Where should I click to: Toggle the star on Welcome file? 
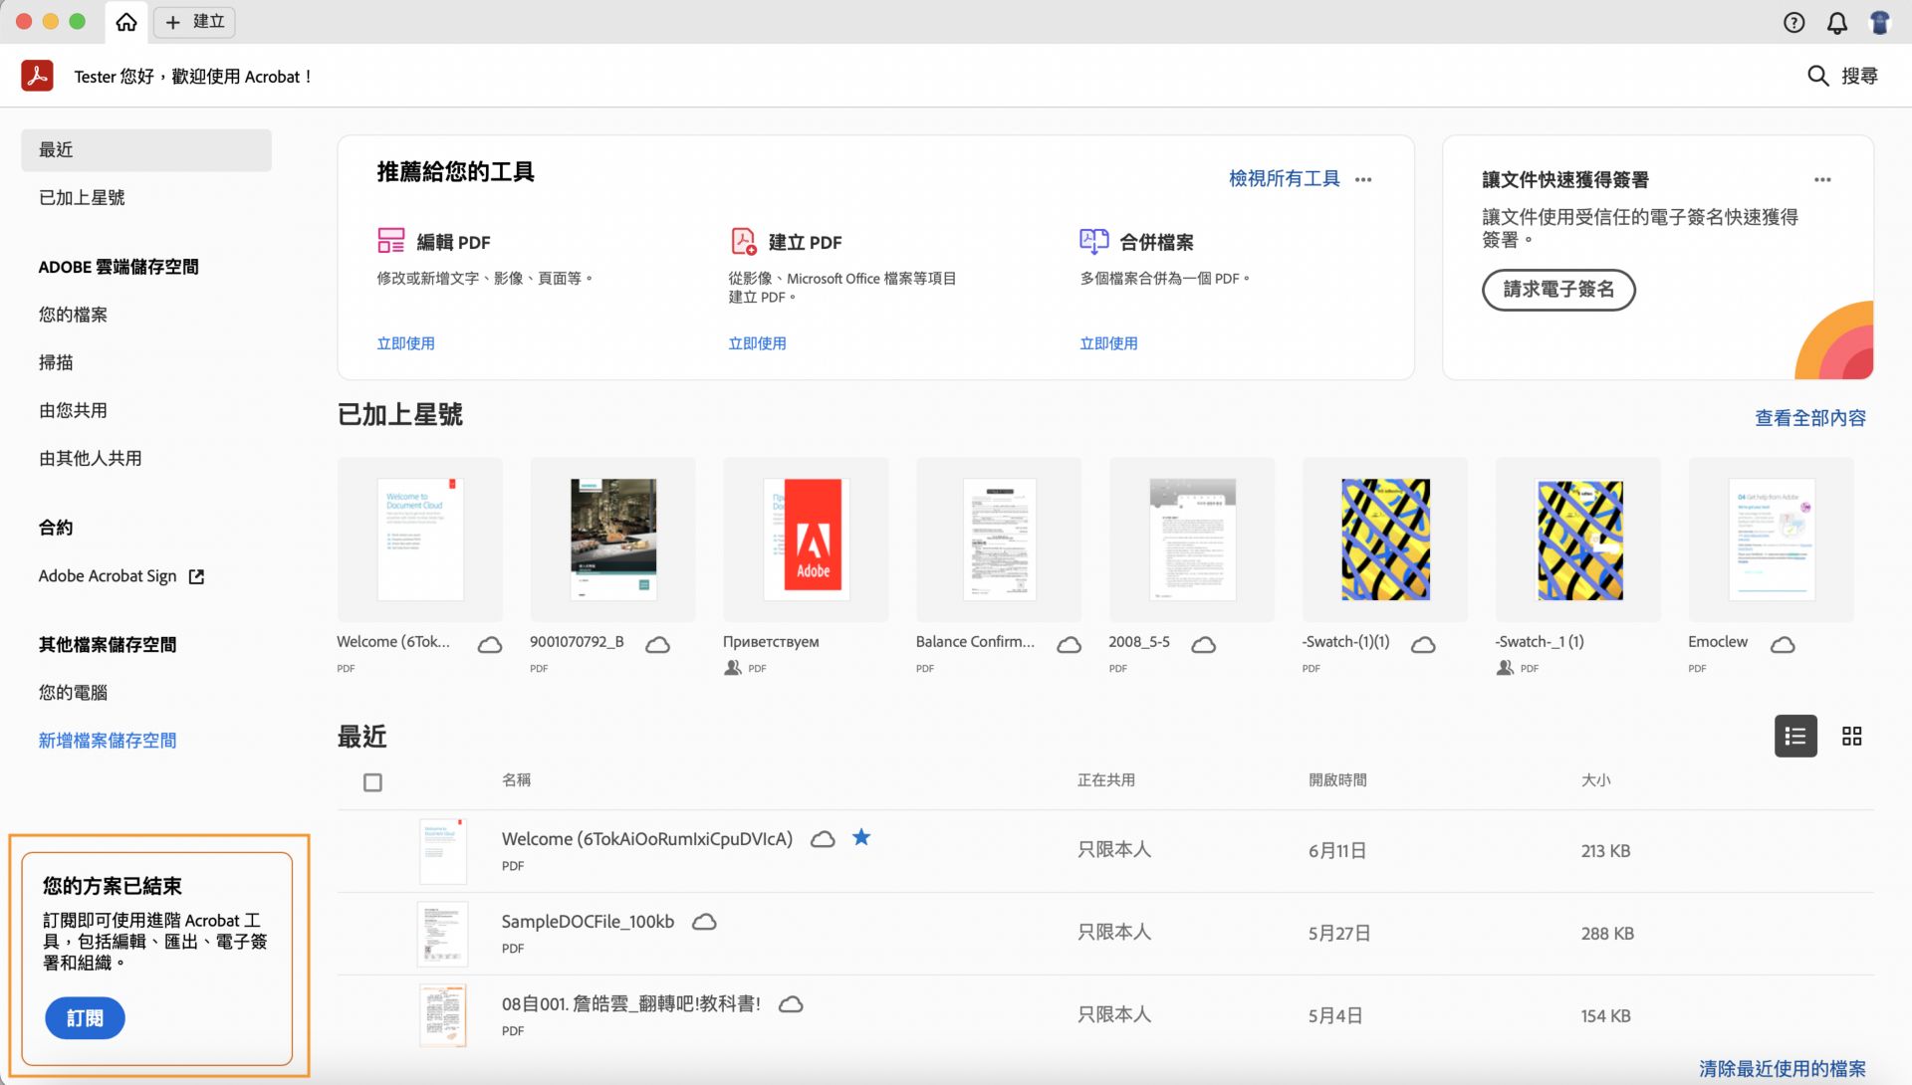pos(860,838)
